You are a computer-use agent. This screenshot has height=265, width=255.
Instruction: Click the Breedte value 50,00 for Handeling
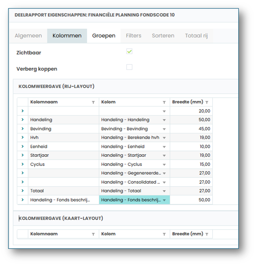191,120
